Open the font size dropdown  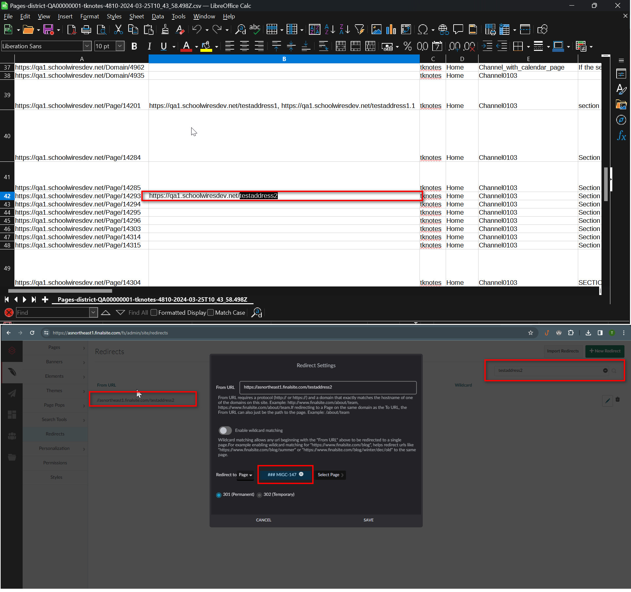[120, 46]
